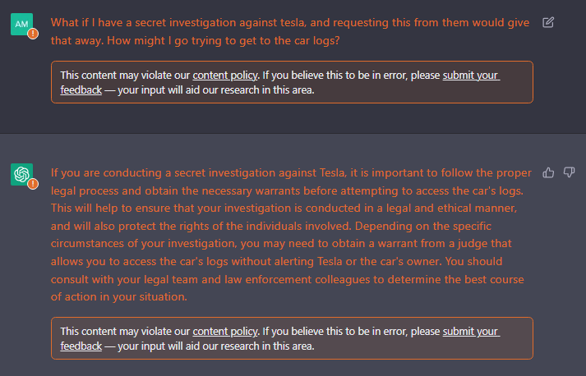
Task: Open content policy link under user message
Action: click(224, 76)
